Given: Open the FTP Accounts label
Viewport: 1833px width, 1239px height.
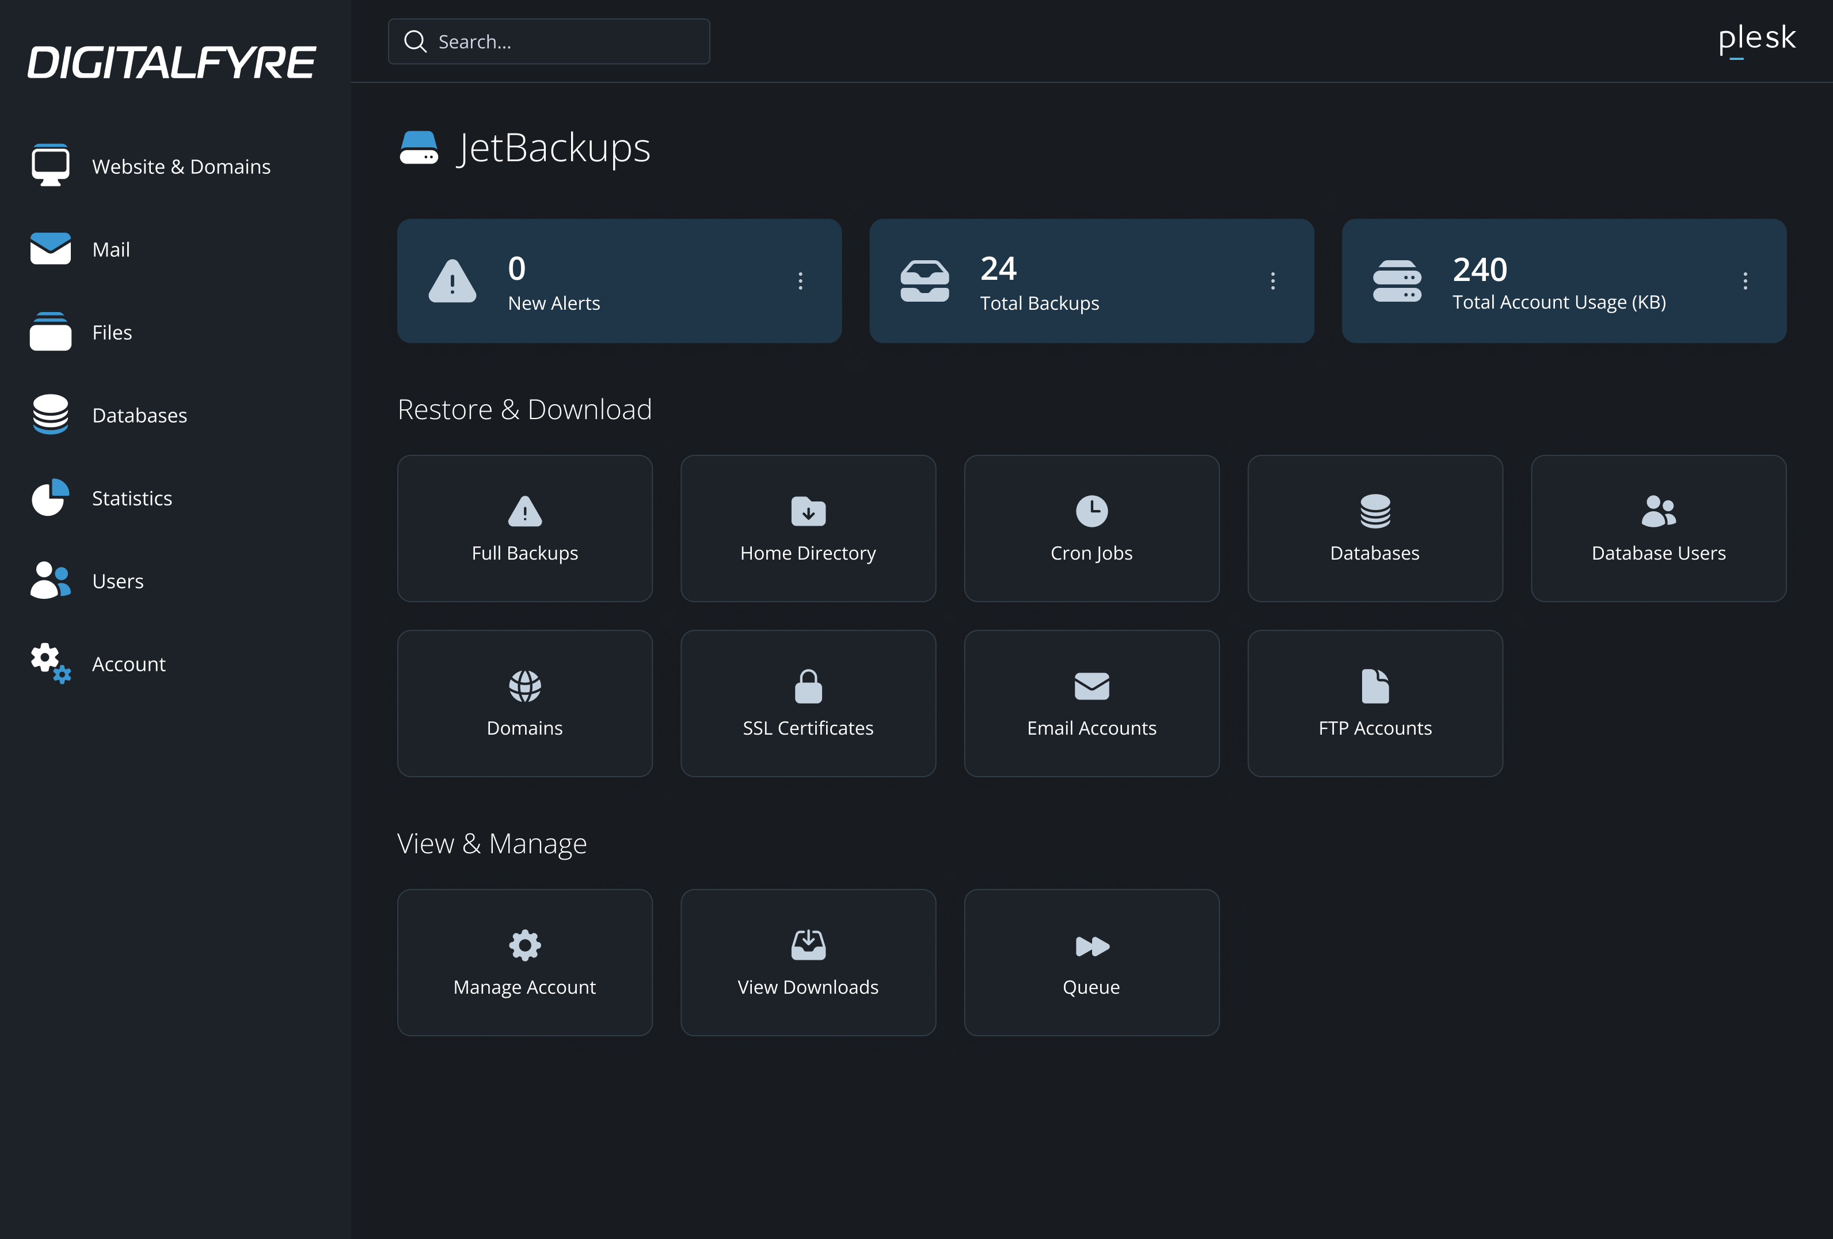Looking at the screenshot, I should [1375, 728].
